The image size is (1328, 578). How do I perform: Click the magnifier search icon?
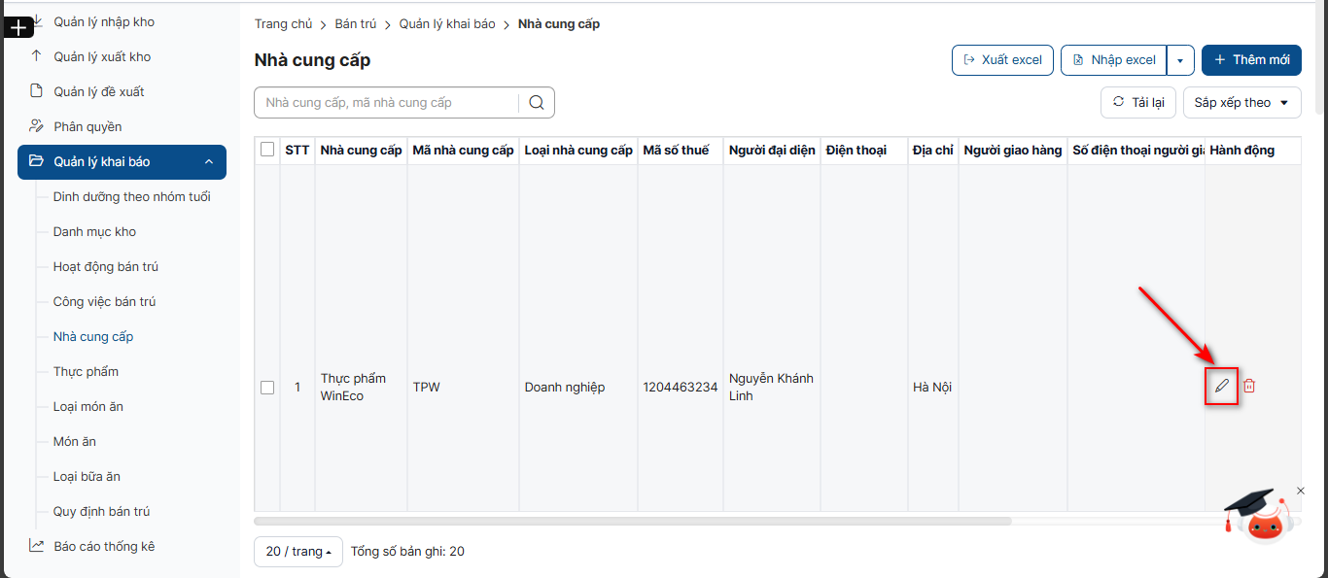pyautogui.click(x=537, y=103)
